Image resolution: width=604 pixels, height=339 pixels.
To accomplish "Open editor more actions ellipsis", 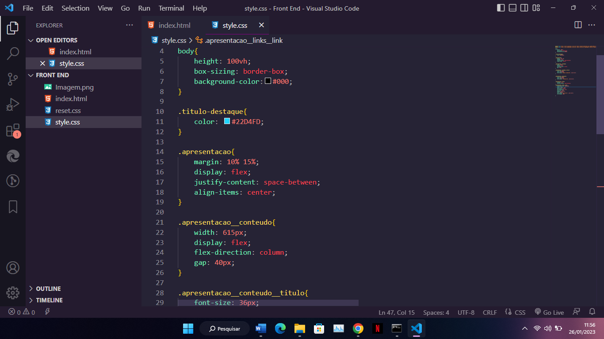I will [x=592, y=25].
